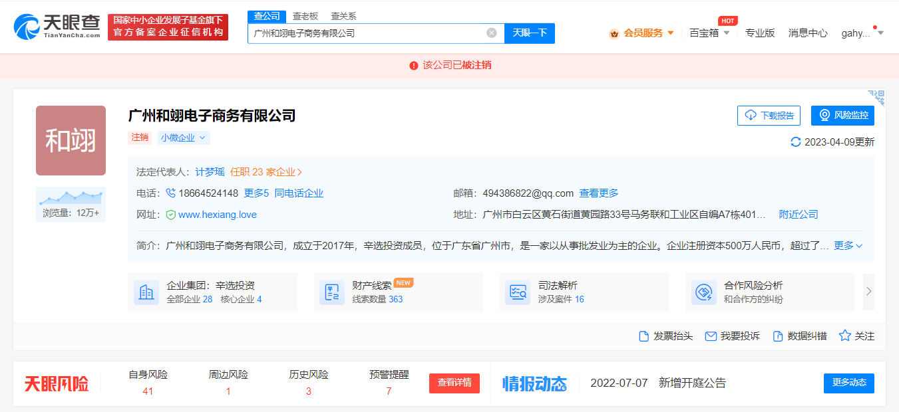Open the 会员服务 dropdown menu
The width and height of the screenshot is (899, 412).
click(x=642, y=33)
